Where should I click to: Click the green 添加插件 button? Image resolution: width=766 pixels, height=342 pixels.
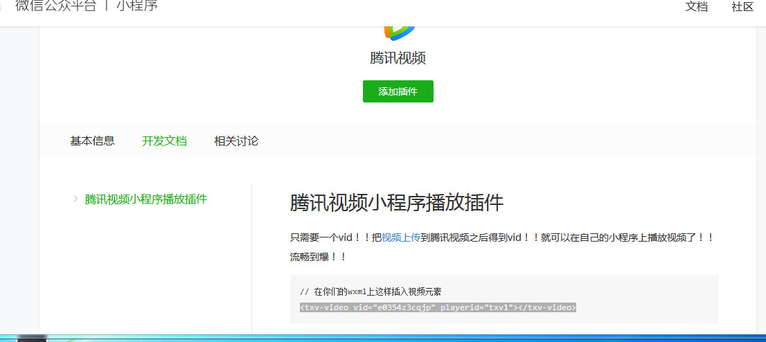coord(398,91)
